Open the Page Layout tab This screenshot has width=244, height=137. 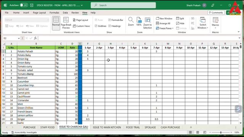pyautogui.click(x=39, y=13)
